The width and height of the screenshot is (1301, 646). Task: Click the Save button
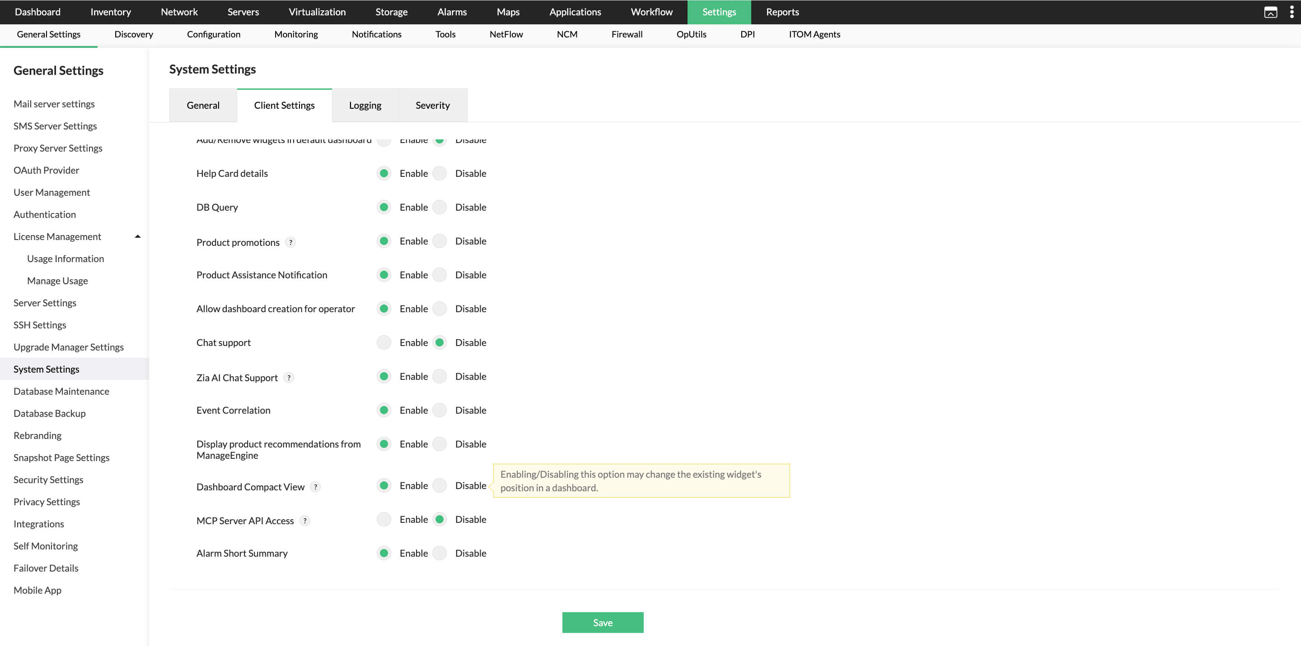coord(603,622)
